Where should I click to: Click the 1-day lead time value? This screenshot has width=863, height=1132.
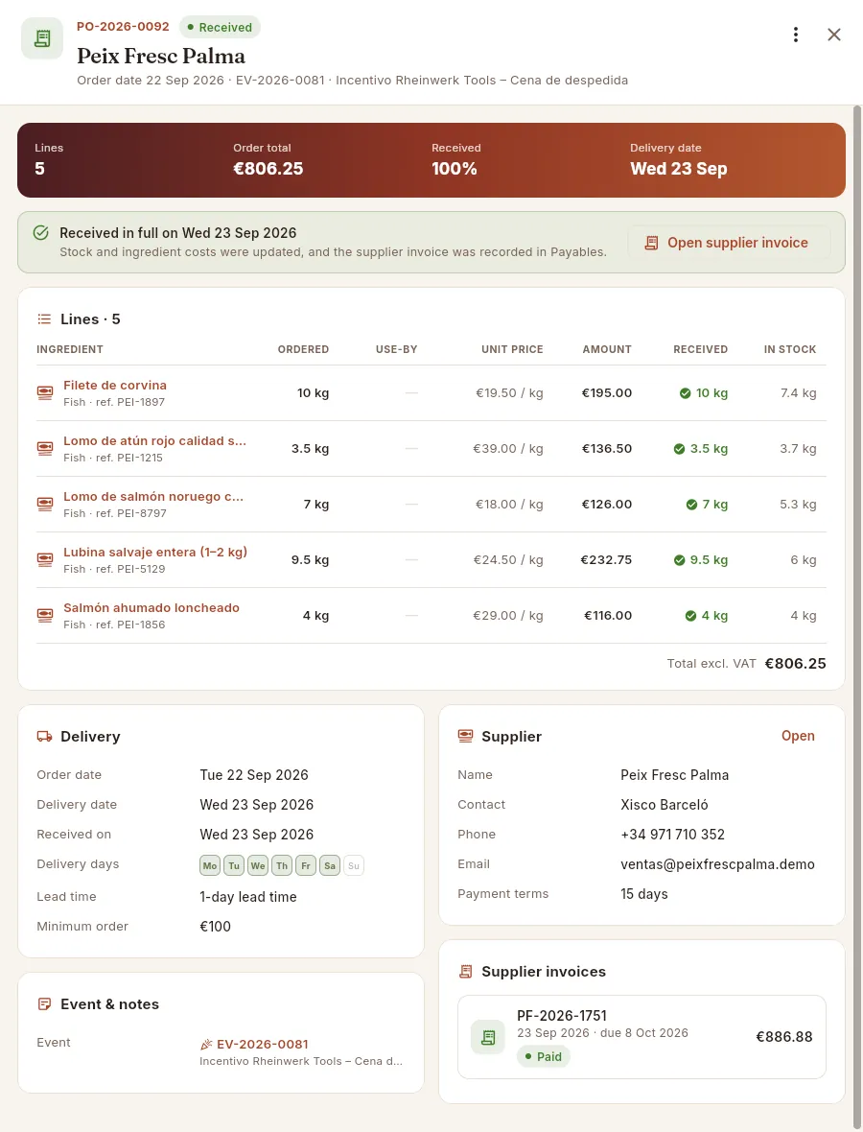click(248, 897)
